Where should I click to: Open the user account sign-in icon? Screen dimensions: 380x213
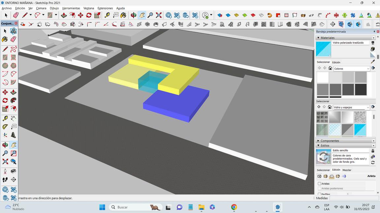pyautogui.click(x=205, y=15)
